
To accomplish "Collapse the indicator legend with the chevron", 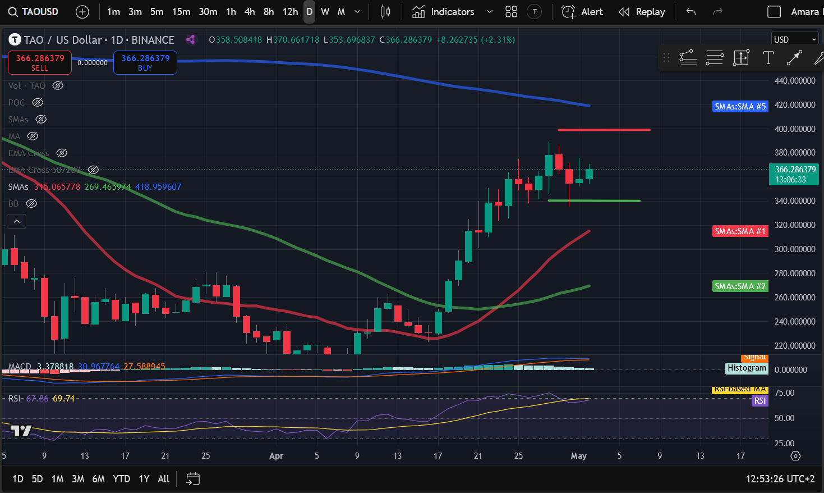I will click(17, 221).
